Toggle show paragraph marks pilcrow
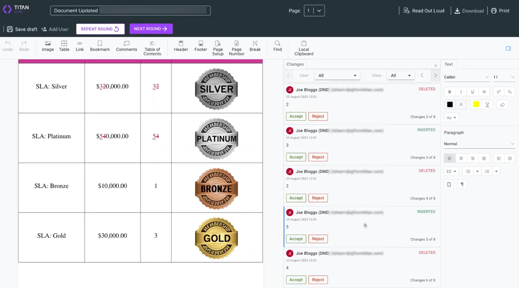Screen dimensions: 519x288 point(462,184)
